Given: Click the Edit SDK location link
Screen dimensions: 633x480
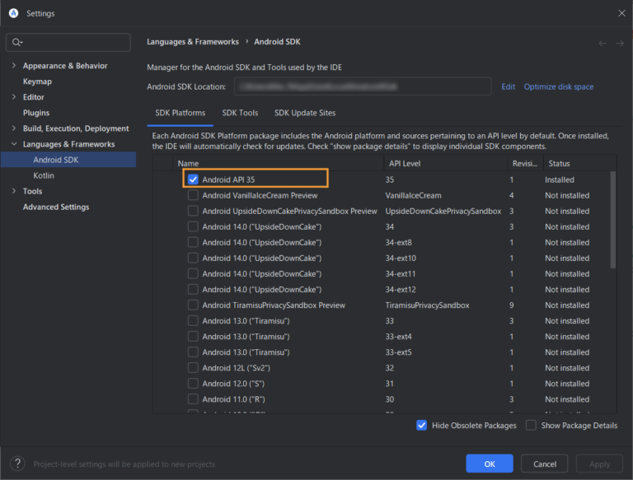Looking at the screenshot, I should 508,86.
